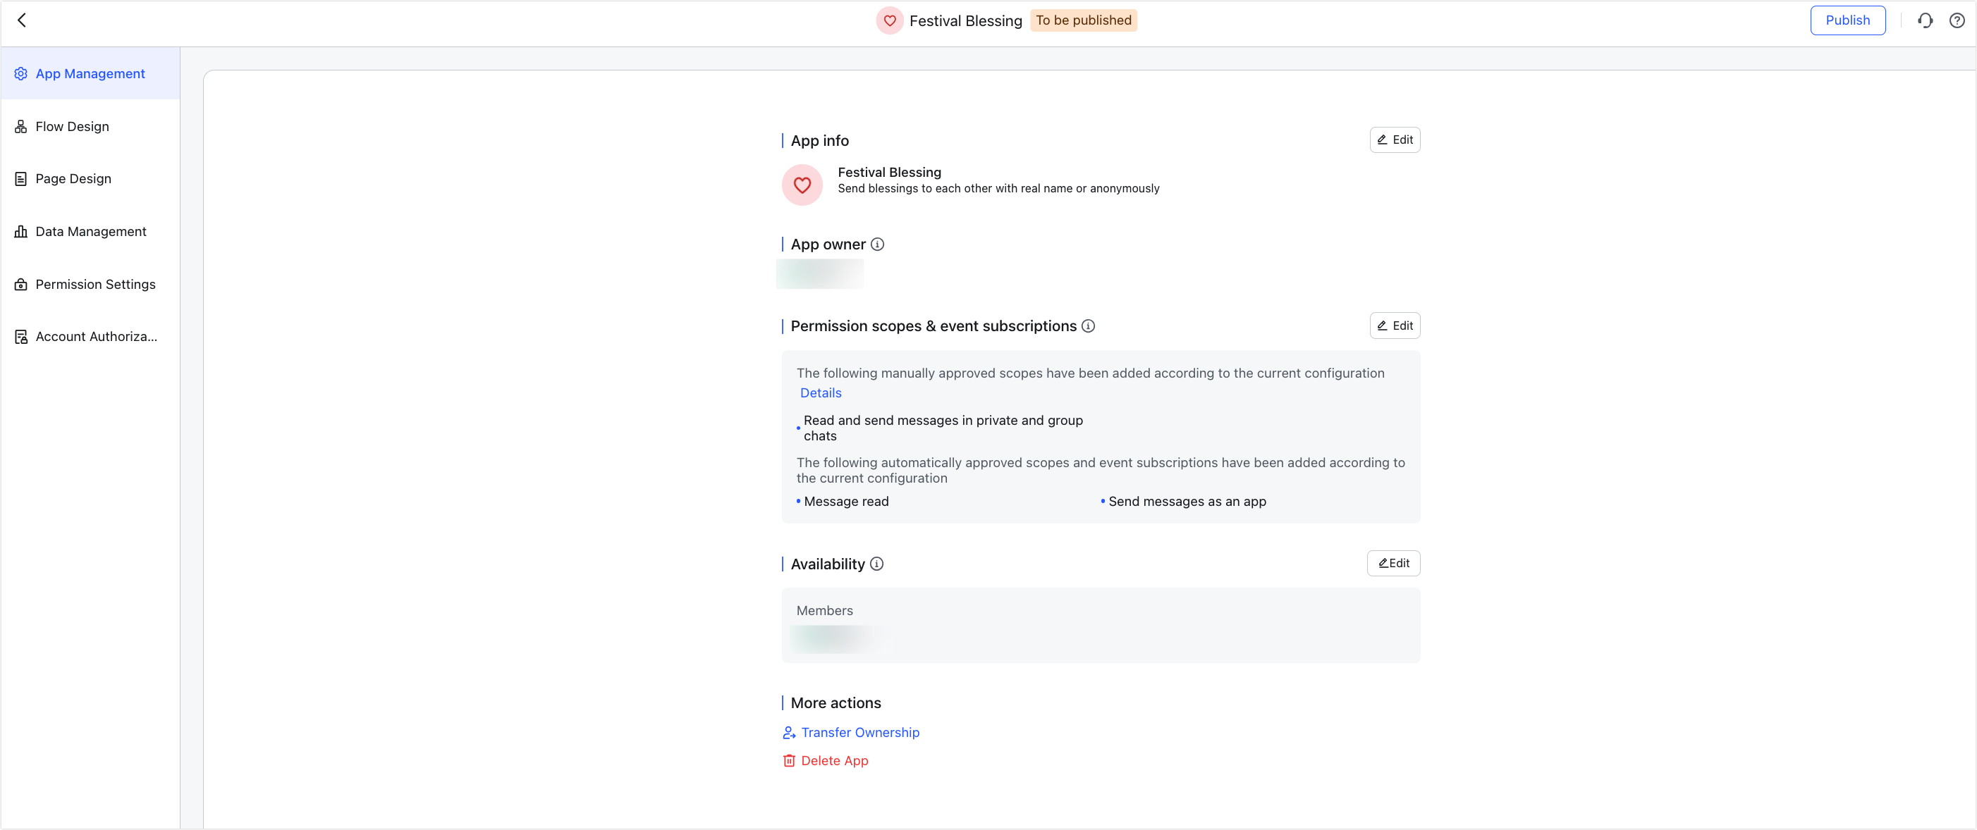Screen dimensions: 1977x830
Task: Click the help question mark icon
Action: pyautogui.click(x=1957, y=20)
